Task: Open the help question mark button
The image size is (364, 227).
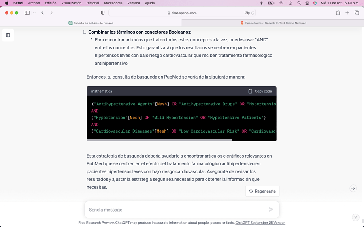Action: [x=355, y=218]
